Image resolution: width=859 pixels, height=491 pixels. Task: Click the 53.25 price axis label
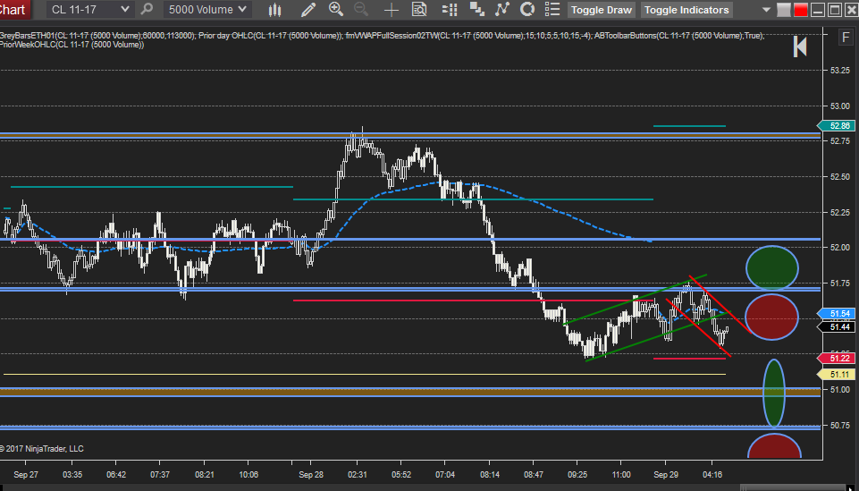pyautogui.click(x=840, y=71)
